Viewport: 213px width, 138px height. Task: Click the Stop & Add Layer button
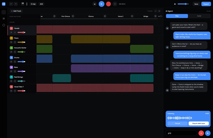[199, 123]
